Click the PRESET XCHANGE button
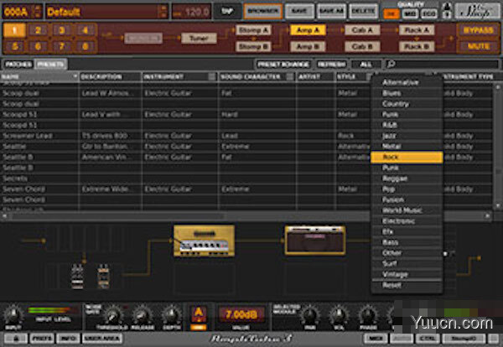 (x=283, y=65)
